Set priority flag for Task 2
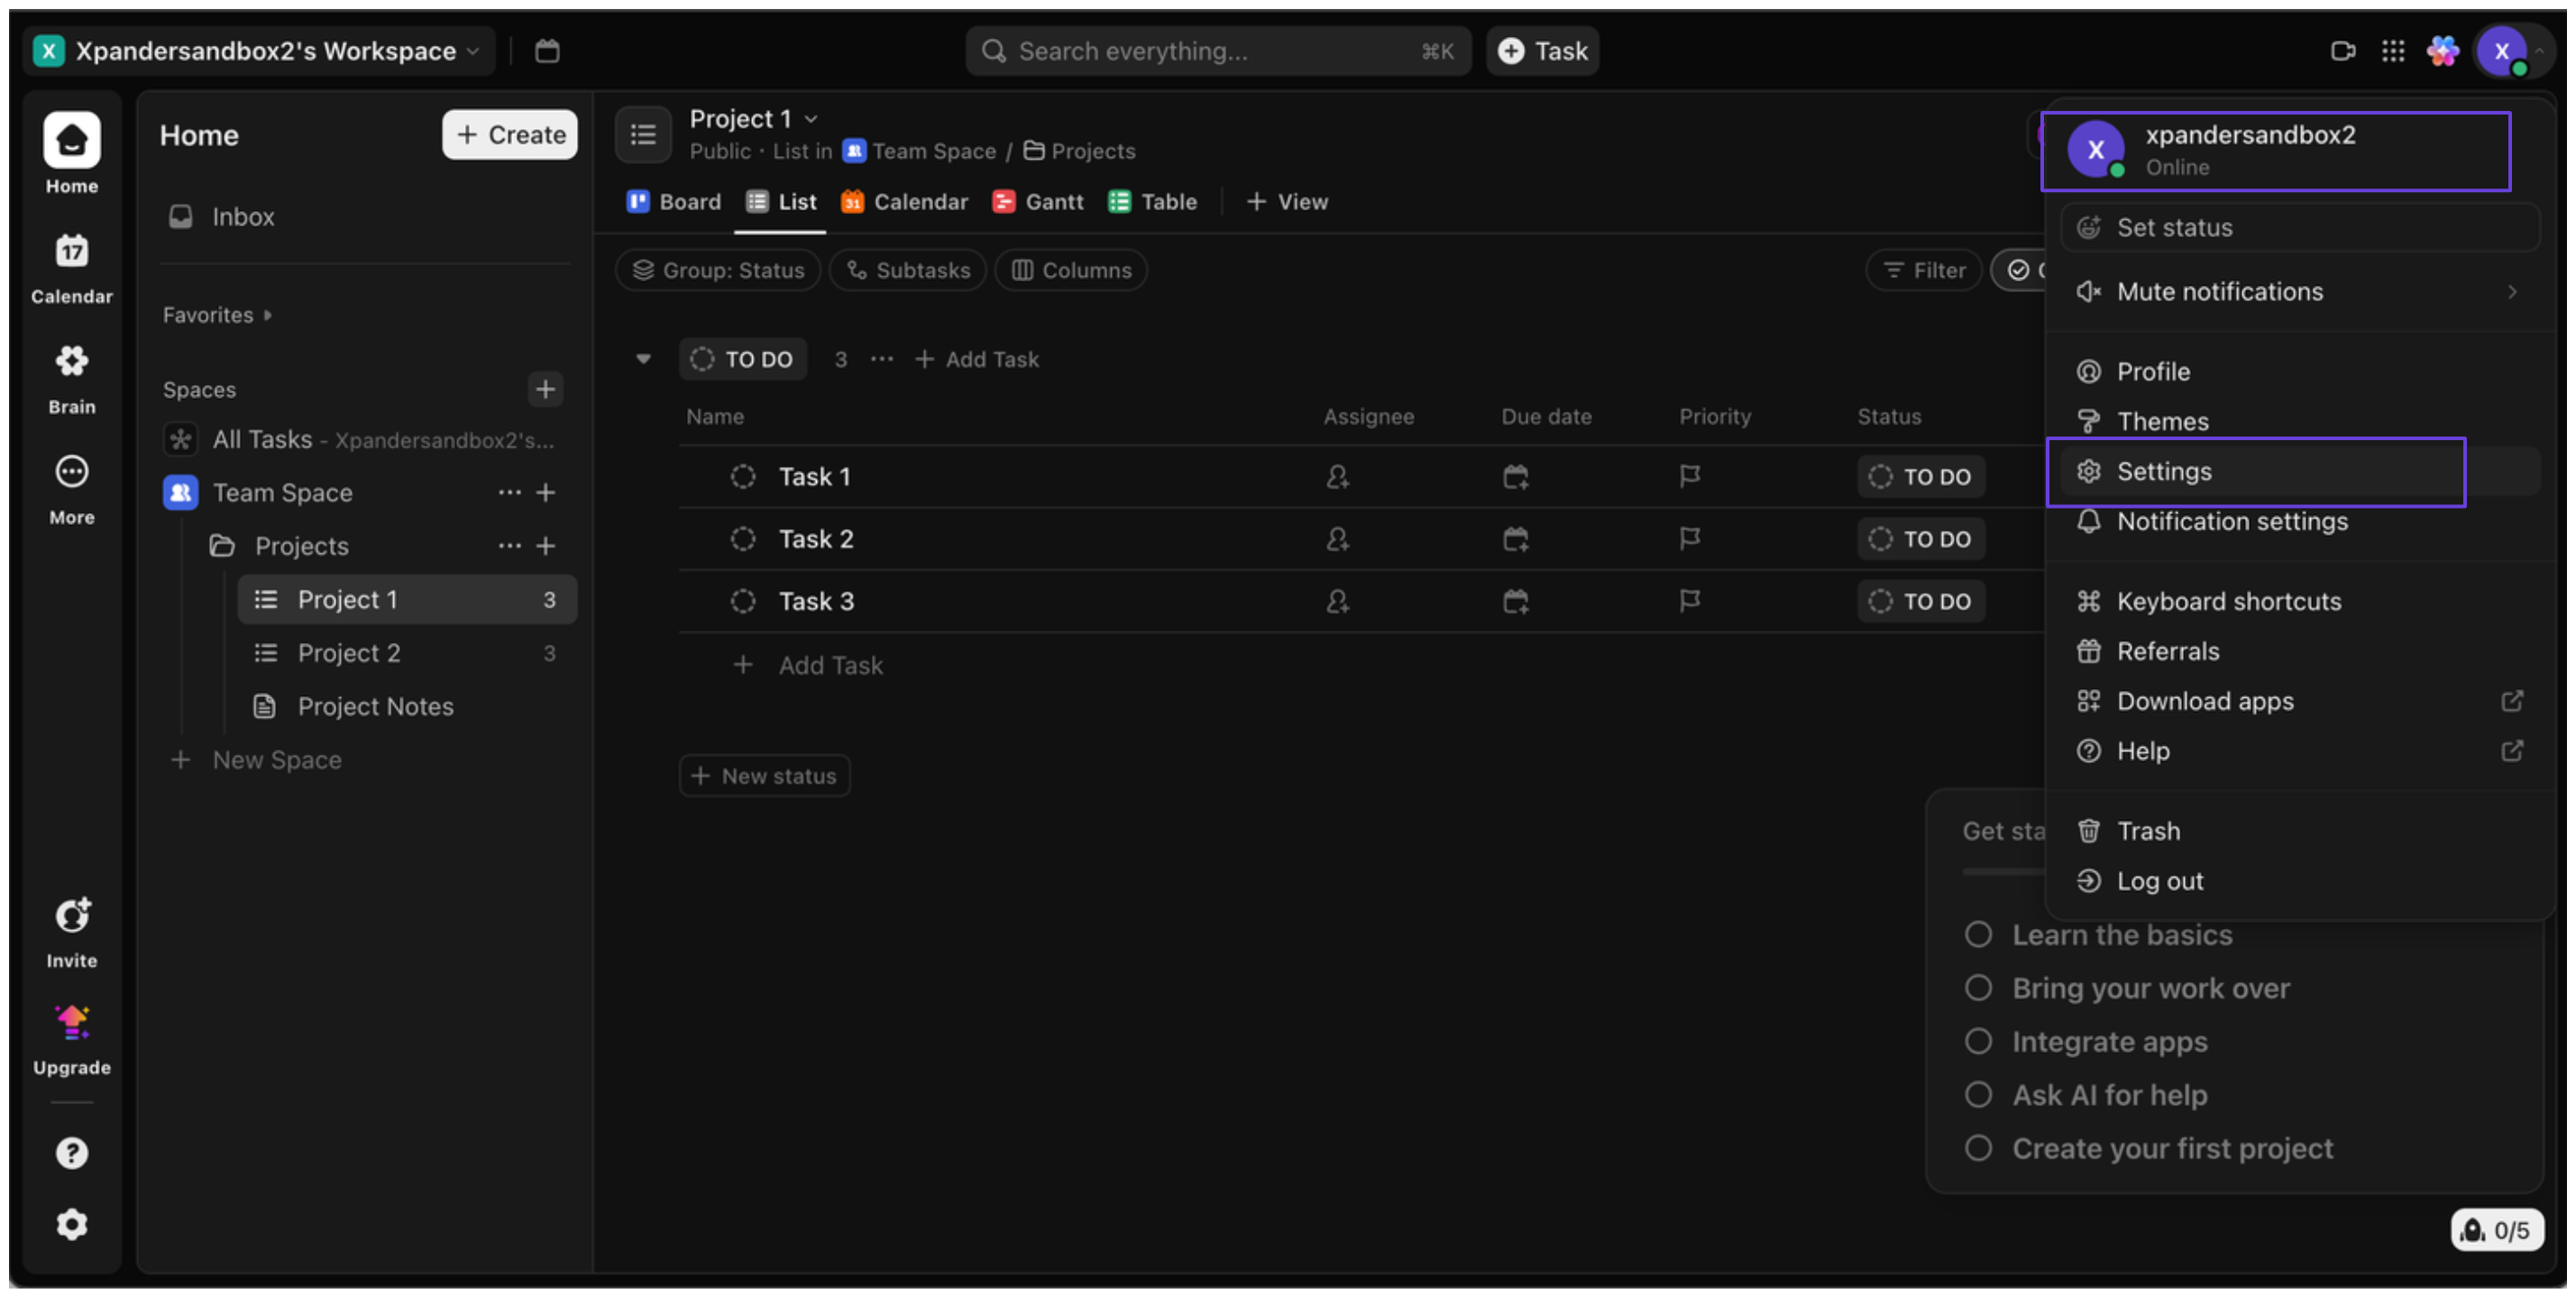 pos(1689,539)
